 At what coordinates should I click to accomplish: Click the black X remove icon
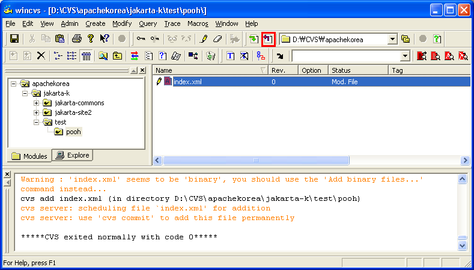coord(41,56)
